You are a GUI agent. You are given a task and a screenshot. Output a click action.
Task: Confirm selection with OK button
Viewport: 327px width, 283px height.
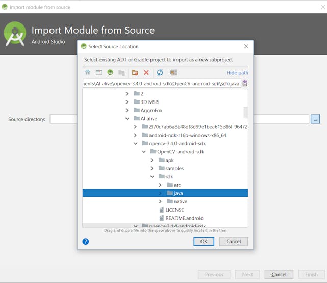point(204,241)
